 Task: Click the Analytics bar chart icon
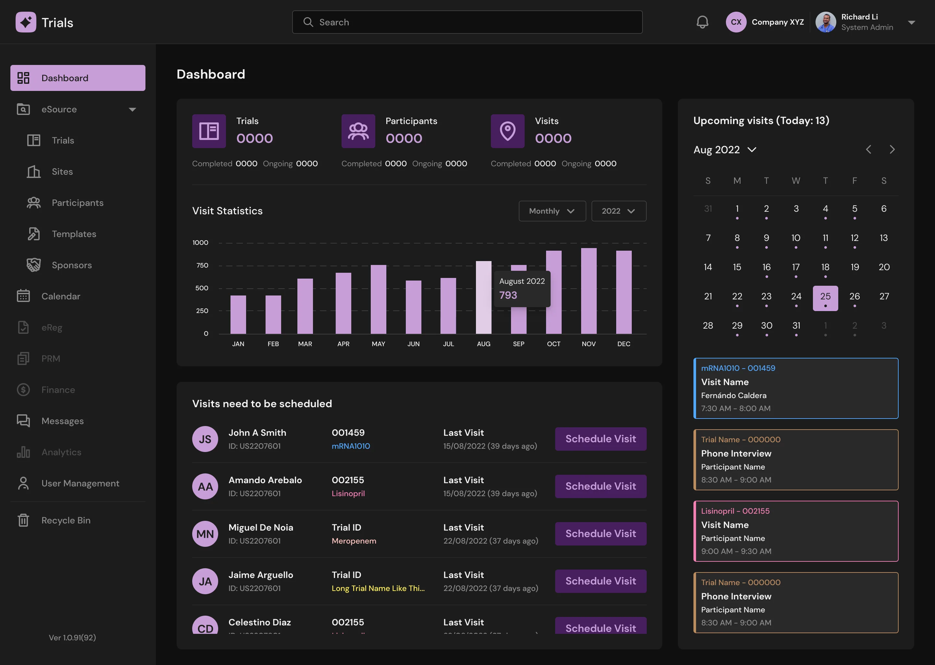pyautogui.click(x=23, y=452)
